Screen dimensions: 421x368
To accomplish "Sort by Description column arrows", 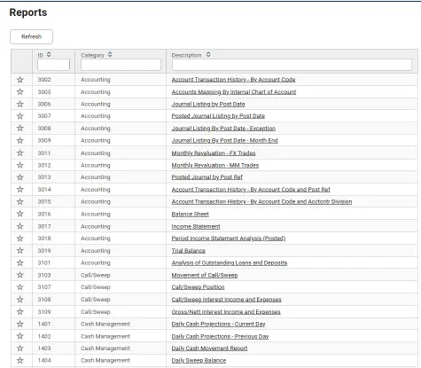I will click(208, 54).
